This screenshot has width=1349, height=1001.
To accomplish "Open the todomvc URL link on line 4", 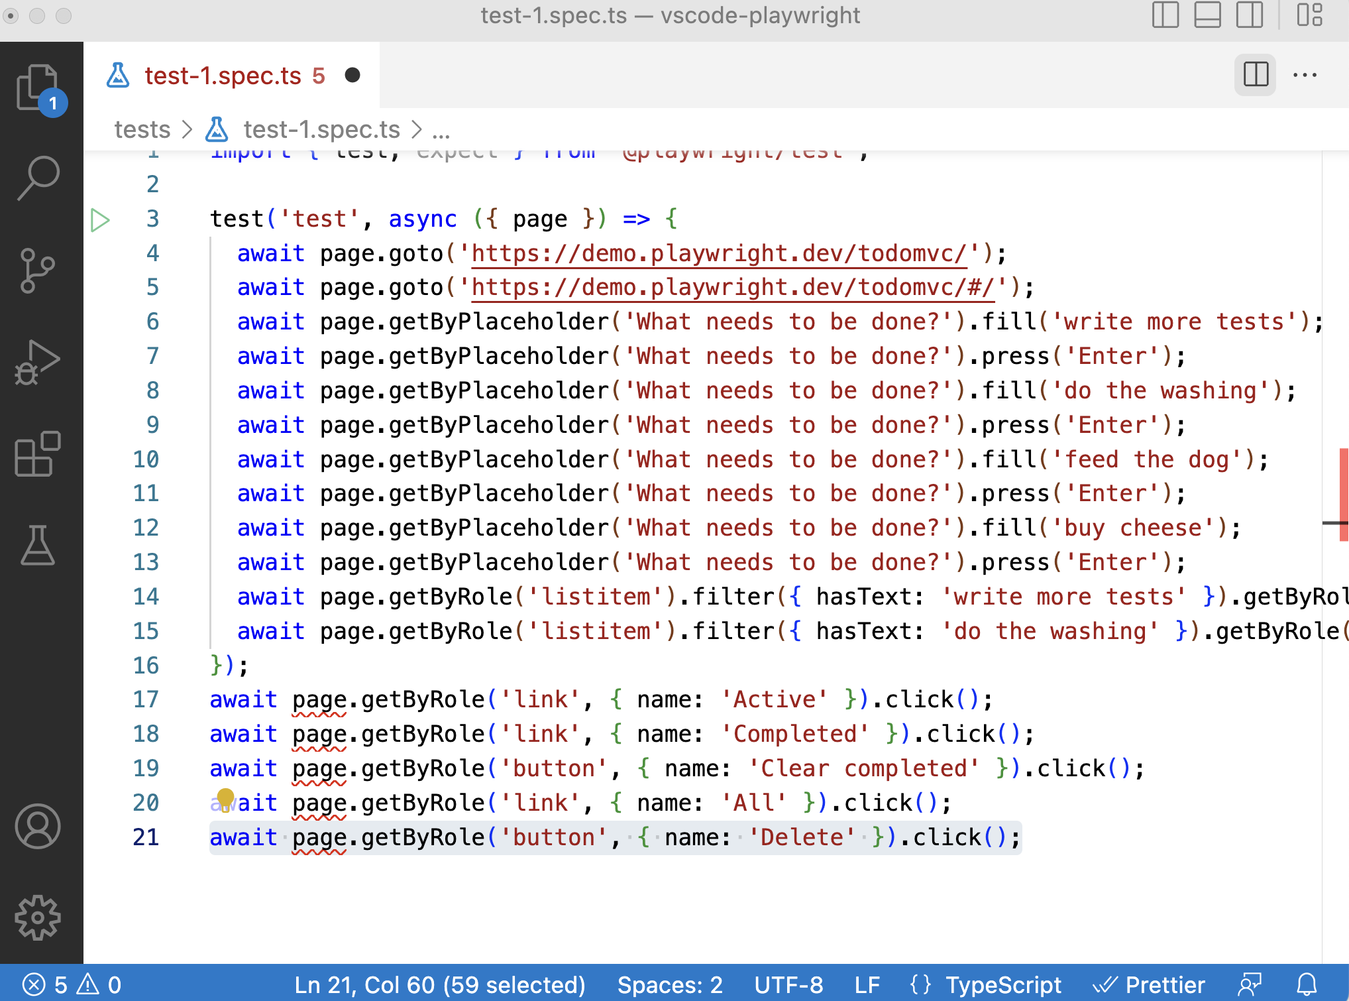I will (719, 253).
